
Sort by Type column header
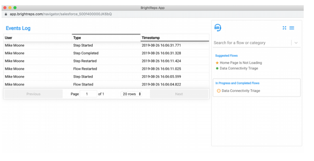106,38
